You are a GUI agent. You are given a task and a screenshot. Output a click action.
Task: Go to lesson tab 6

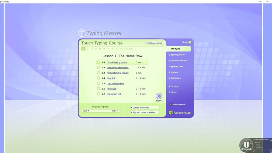pyautogui.click(x=104, y=49)
